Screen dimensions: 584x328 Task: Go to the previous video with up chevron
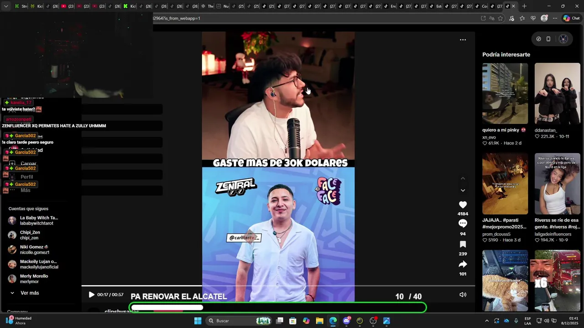(x=463, y=178)
